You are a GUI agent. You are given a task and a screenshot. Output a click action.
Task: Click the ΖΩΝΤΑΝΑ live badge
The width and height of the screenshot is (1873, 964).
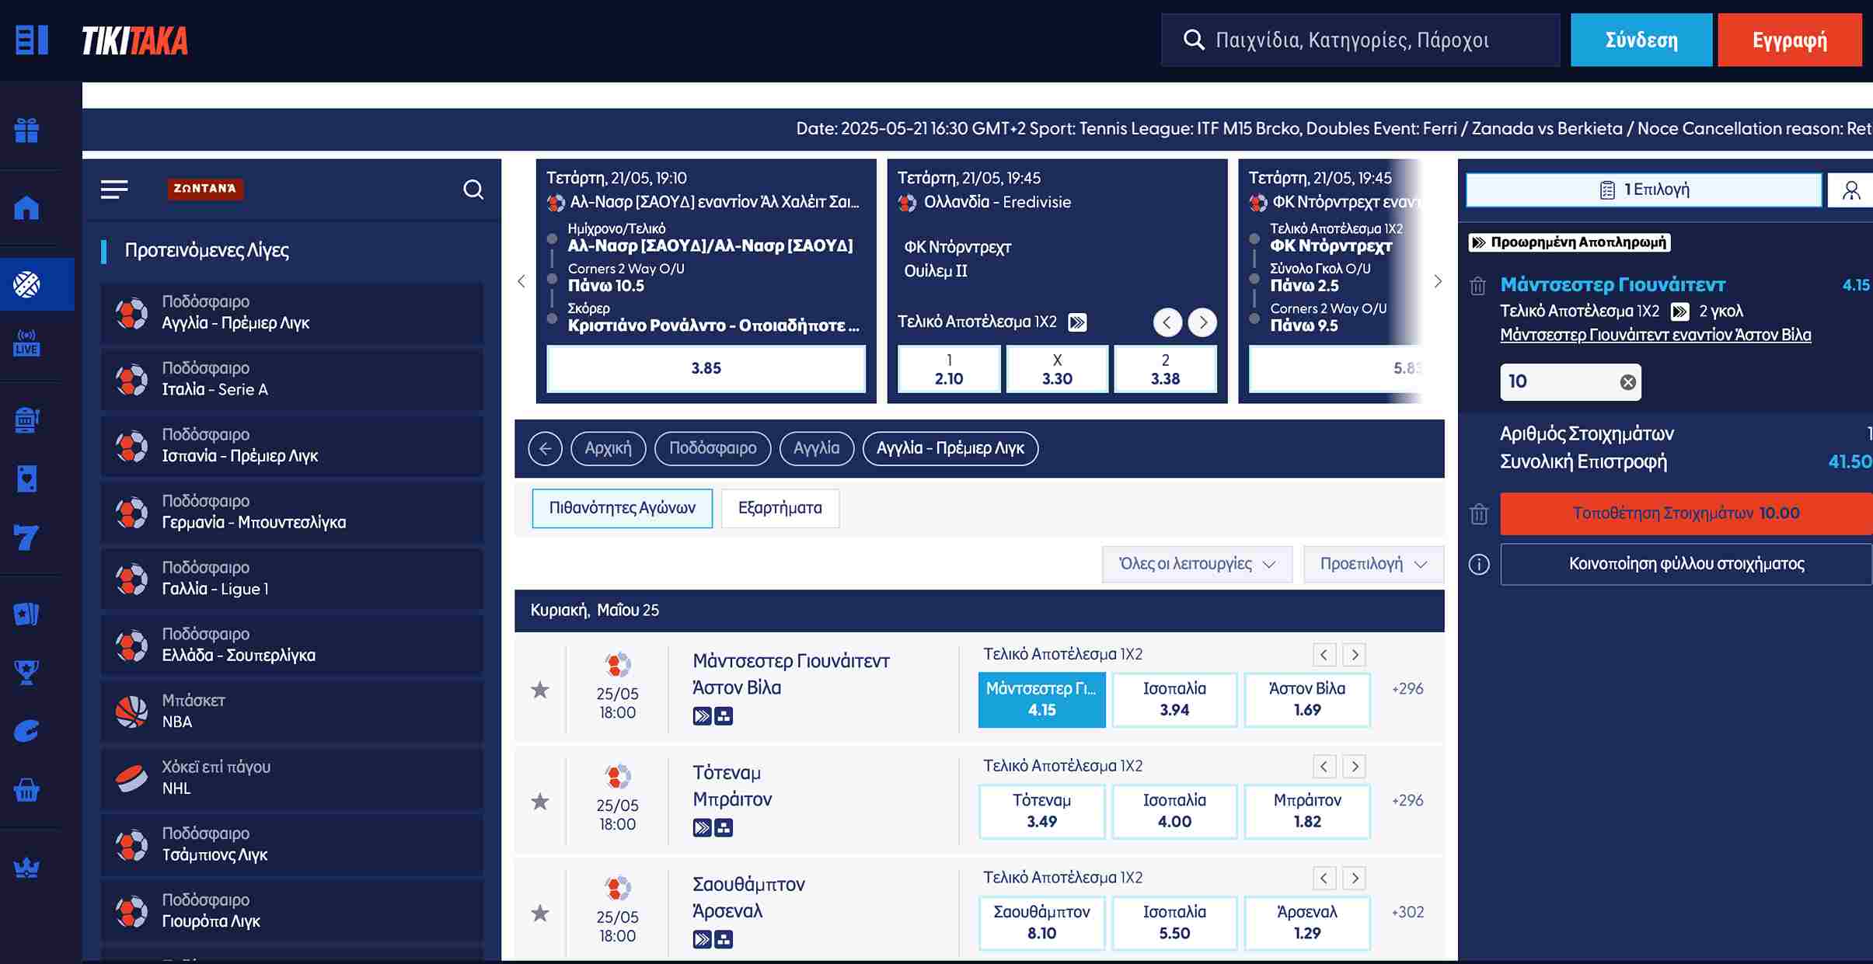(x=205, y=189)
